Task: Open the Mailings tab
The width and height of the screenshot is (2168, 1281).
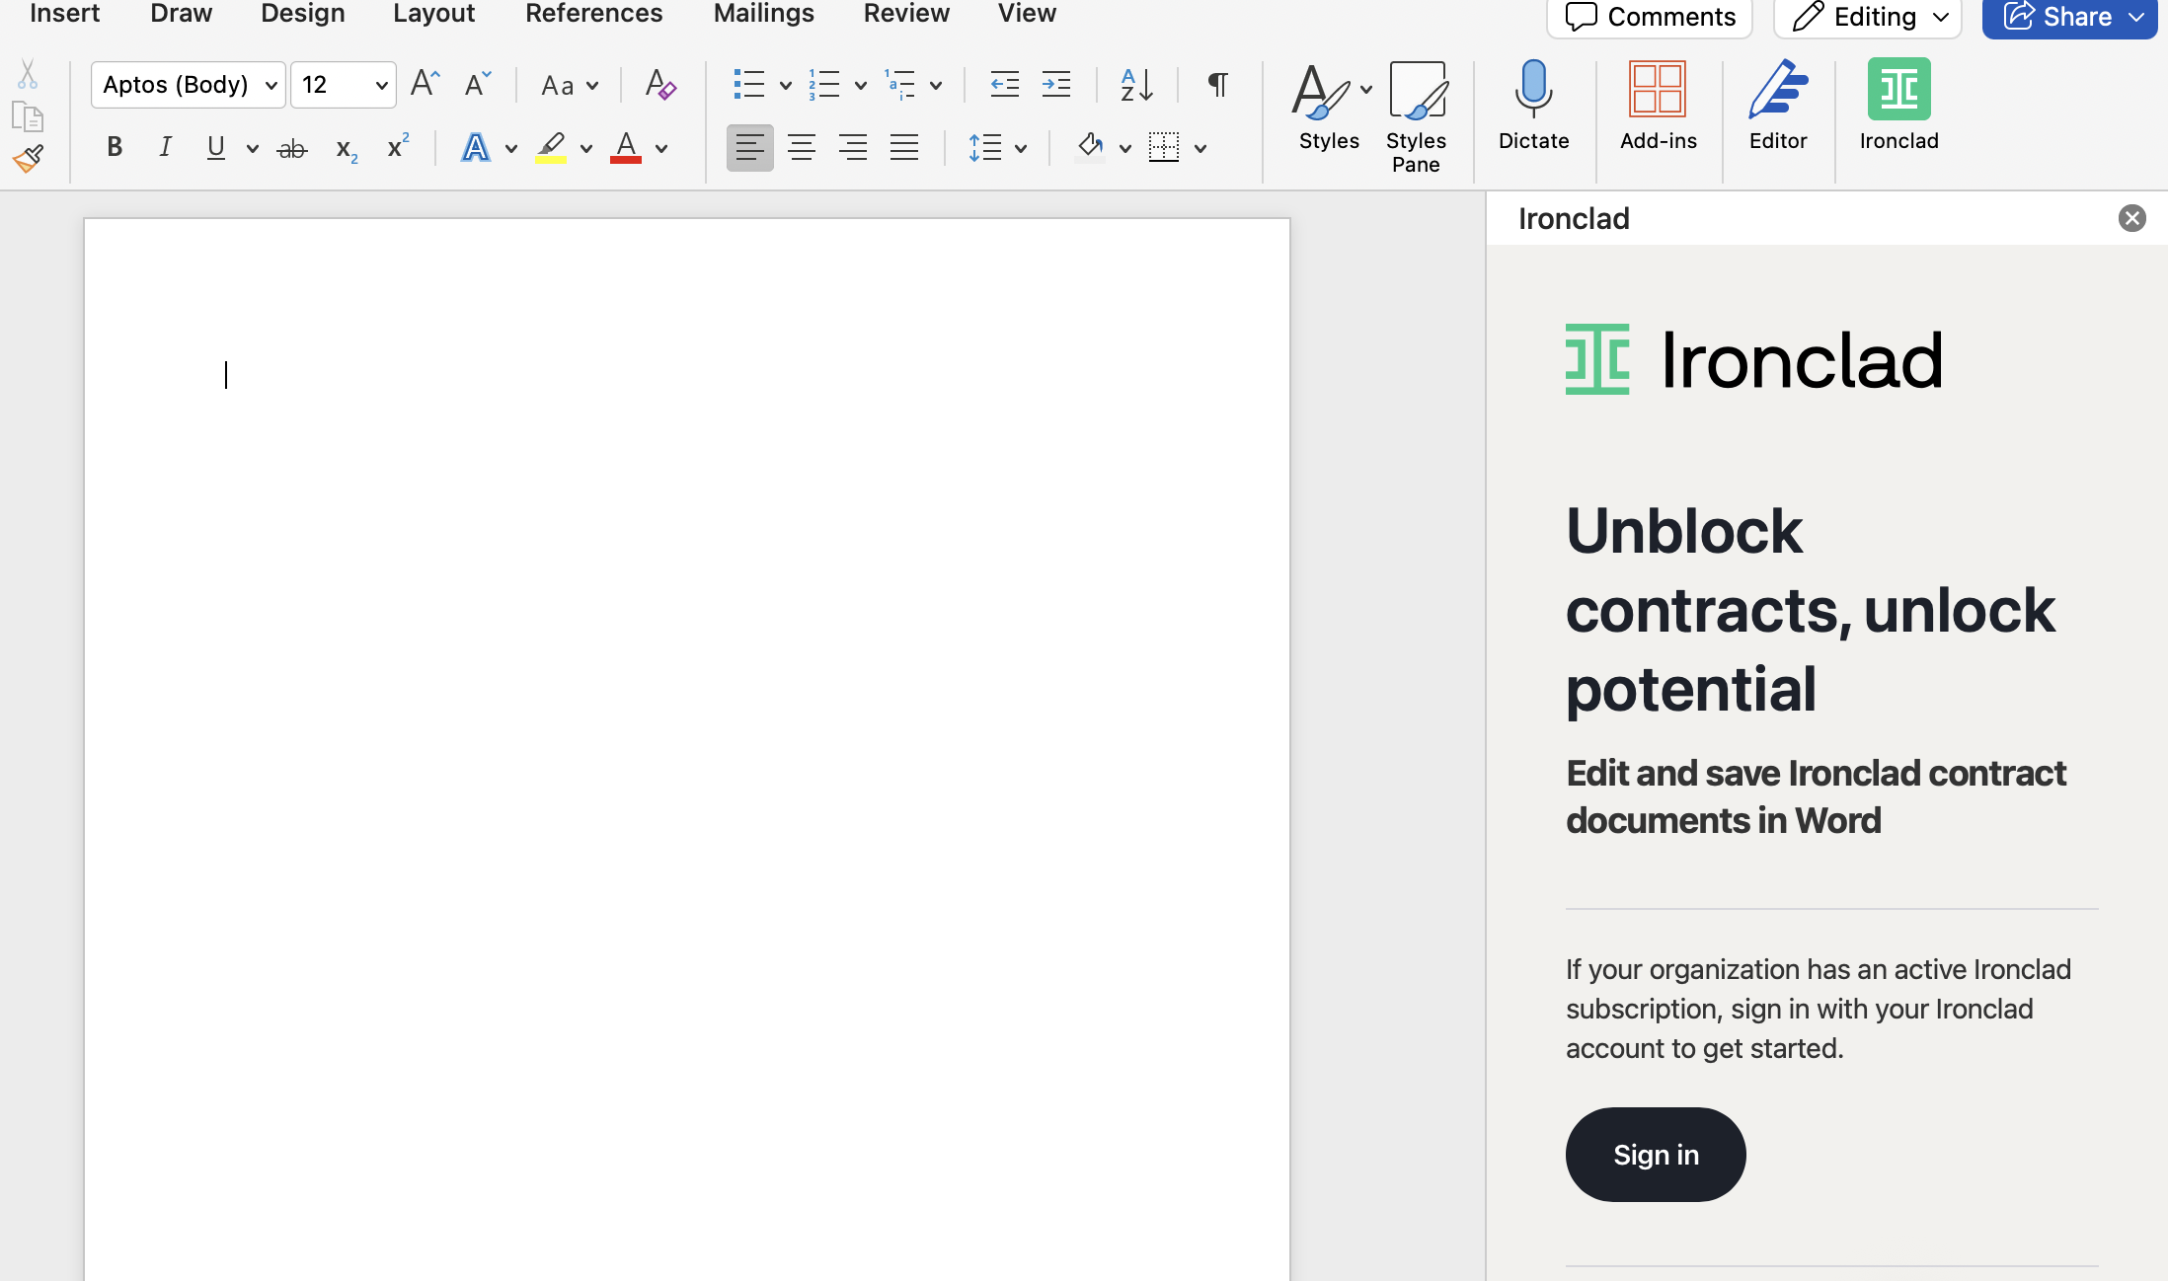Action: pos(764,14)
